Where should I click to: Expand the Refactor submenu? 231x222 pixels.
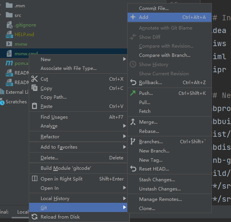tap(125, 137)
